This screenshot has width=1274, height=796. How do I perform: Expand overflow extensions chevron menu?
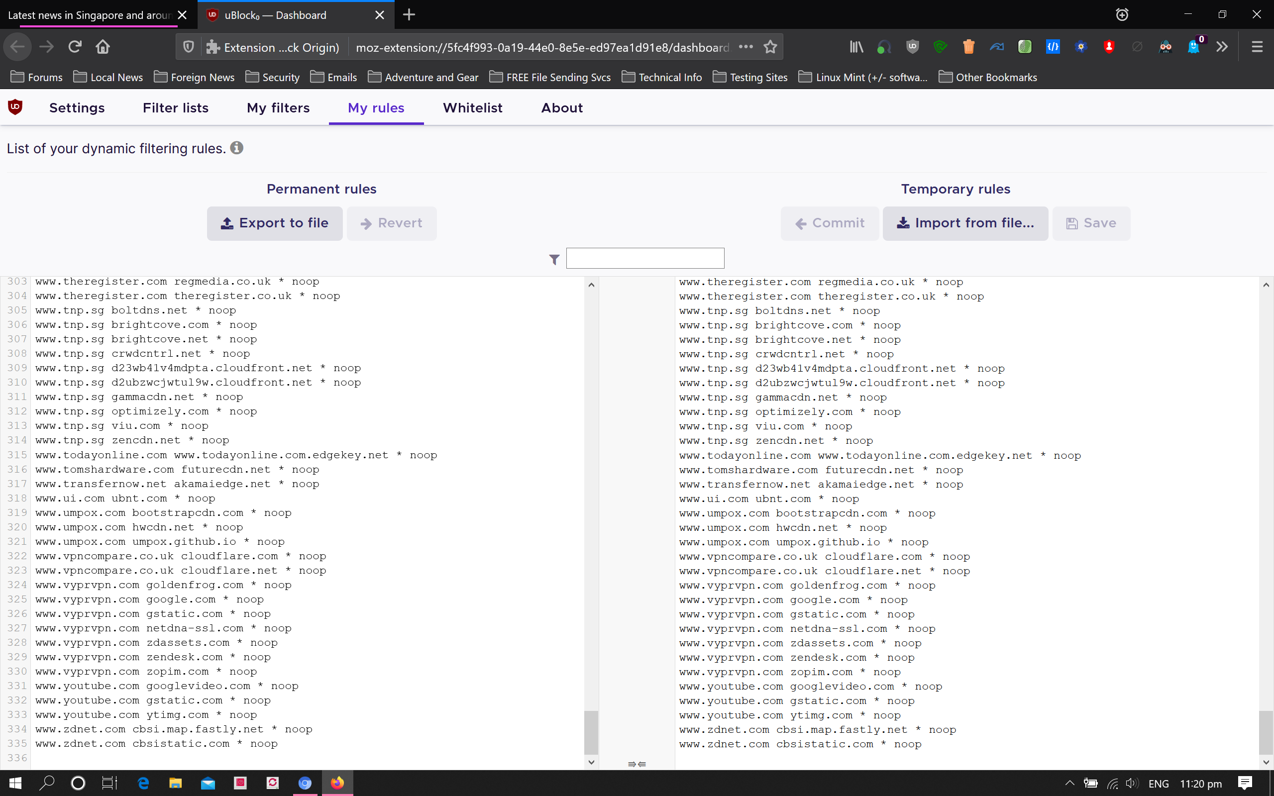pos(1222,47)
